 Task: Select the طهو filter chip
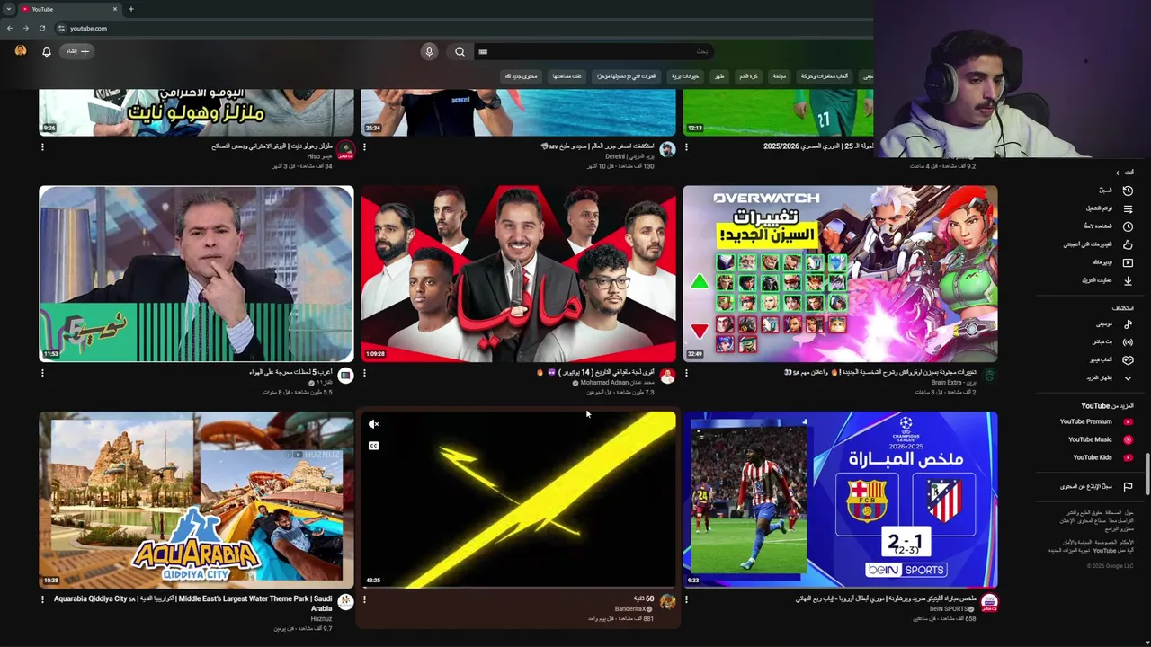click(719, 76)
